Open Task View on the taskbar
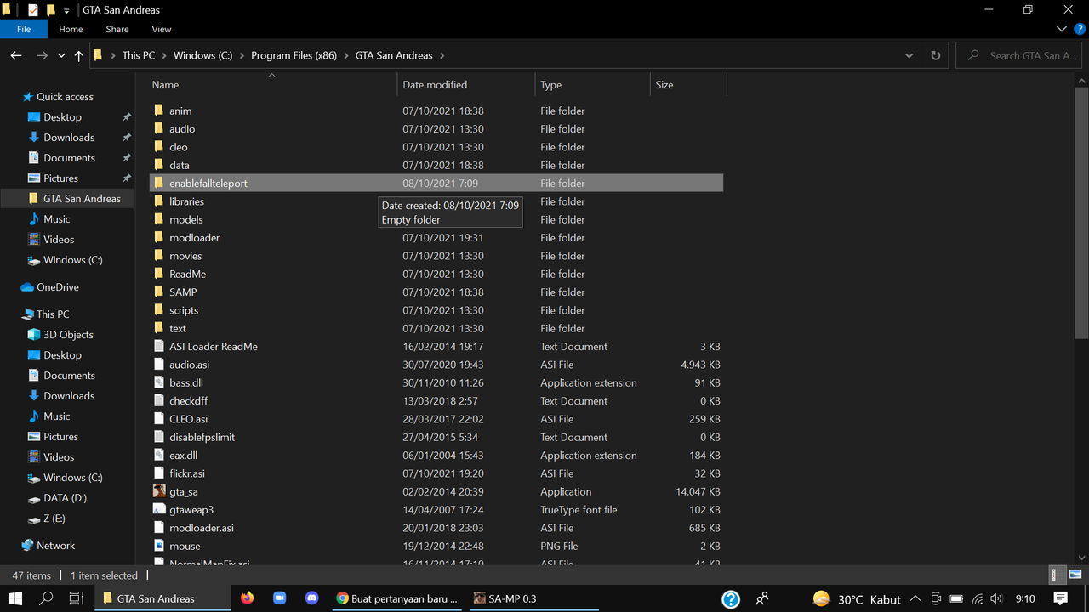Screen dimensions: 1089x612 click(x=76, y=598)
